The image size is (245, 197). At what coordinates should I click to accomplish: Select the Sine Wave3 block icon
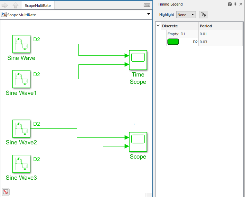[x=21, y=164]
